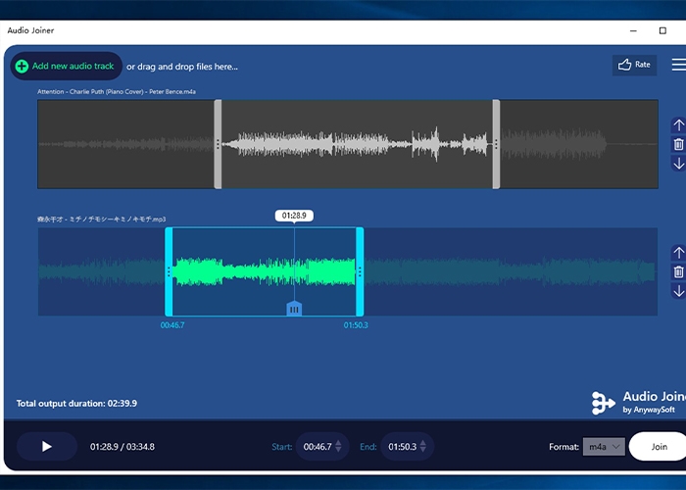Delete the second mp3 track
686x490 pixels.
(678, 271)
